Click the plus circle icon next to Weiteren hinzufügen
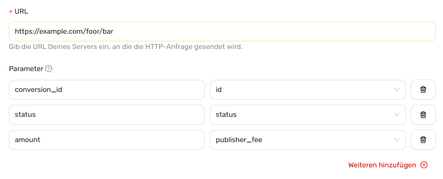The image size is (443, 179). pyautogui.click(x=424, y=165)
